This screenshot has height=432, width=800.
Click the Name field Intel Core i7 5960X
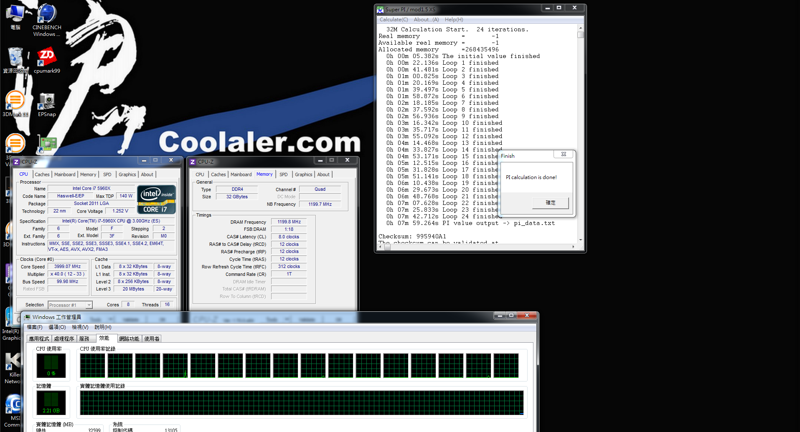[x=91, y=189]
